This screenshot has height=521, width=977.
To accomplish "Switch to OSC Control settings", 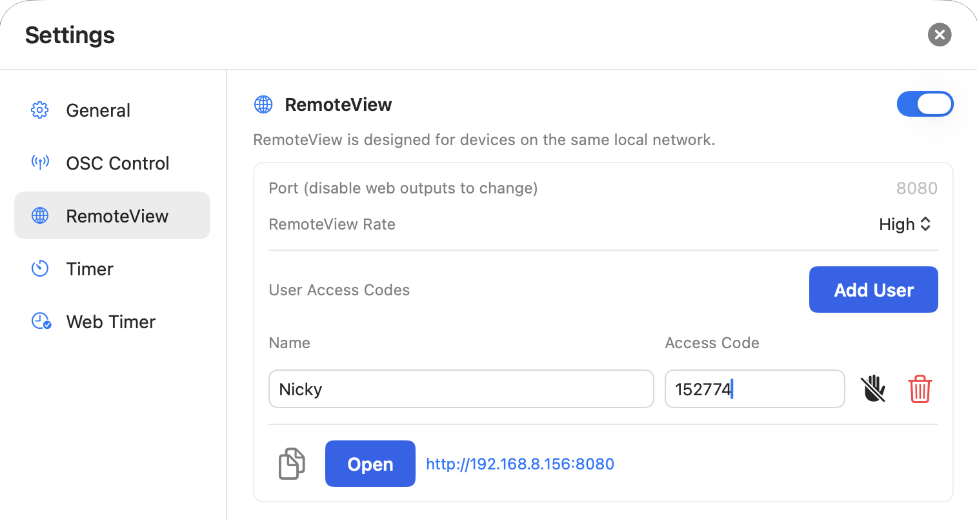I will point(112,163).
